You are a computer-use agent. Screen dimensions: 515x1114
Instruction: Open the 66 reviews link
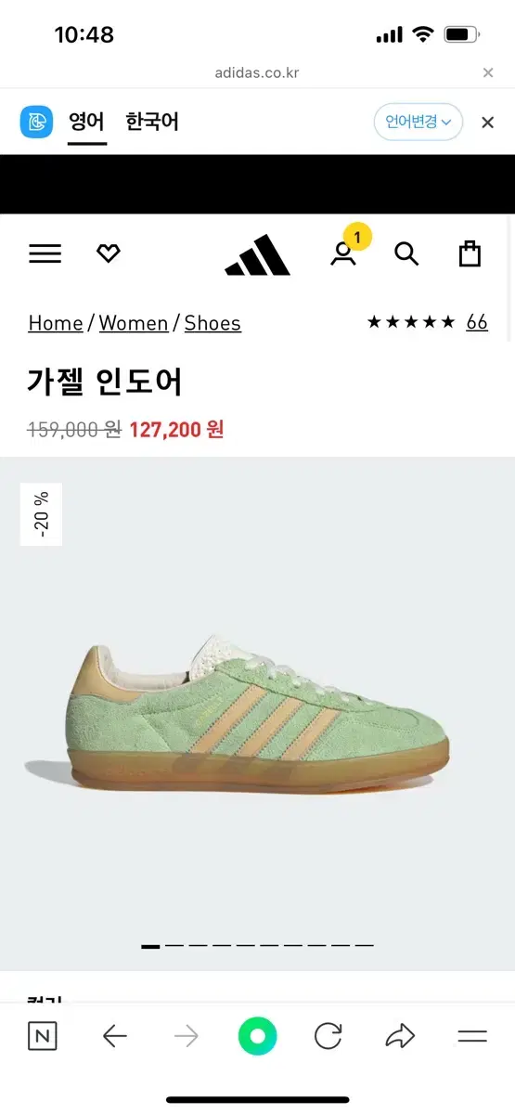click(477, 322)
